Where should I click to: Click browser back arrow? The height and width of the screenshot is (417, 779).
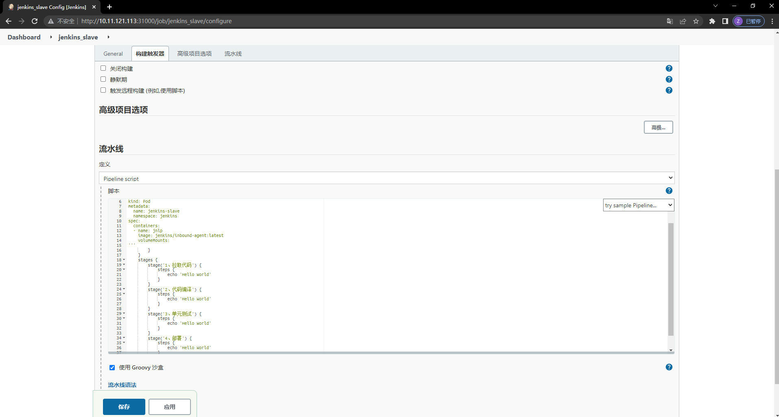click(9, 21)
